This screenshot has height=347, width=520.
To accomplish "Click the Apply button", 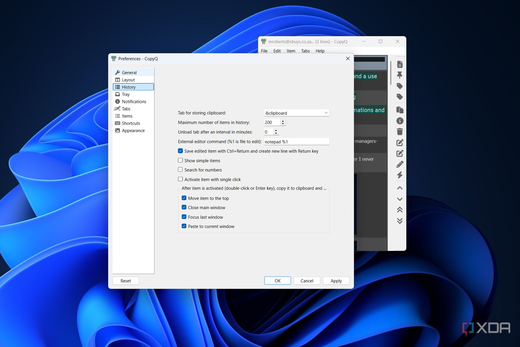I will 336,281.
